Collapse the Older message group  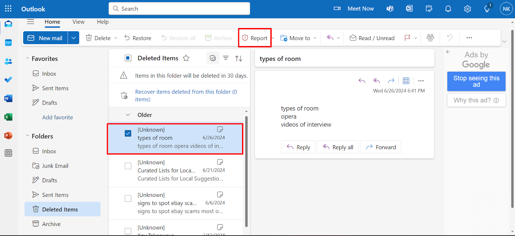click(128, 115)
